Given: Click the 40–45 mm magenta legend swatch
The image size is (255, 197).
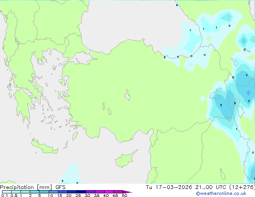Looking at the screenshot, I should [109, 192].
